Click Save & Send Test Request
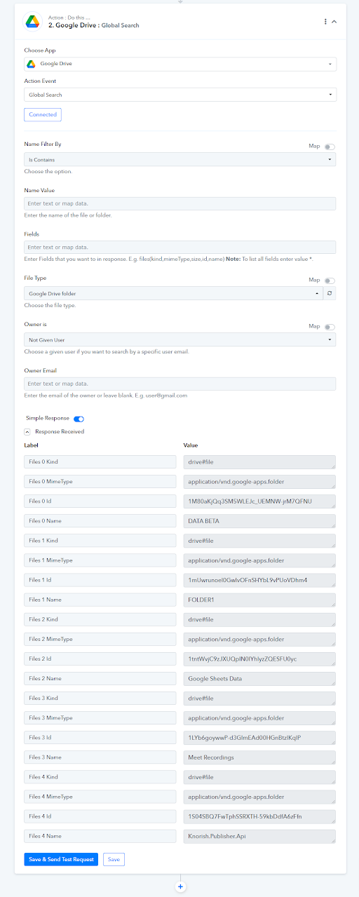 tap(61, 859)
